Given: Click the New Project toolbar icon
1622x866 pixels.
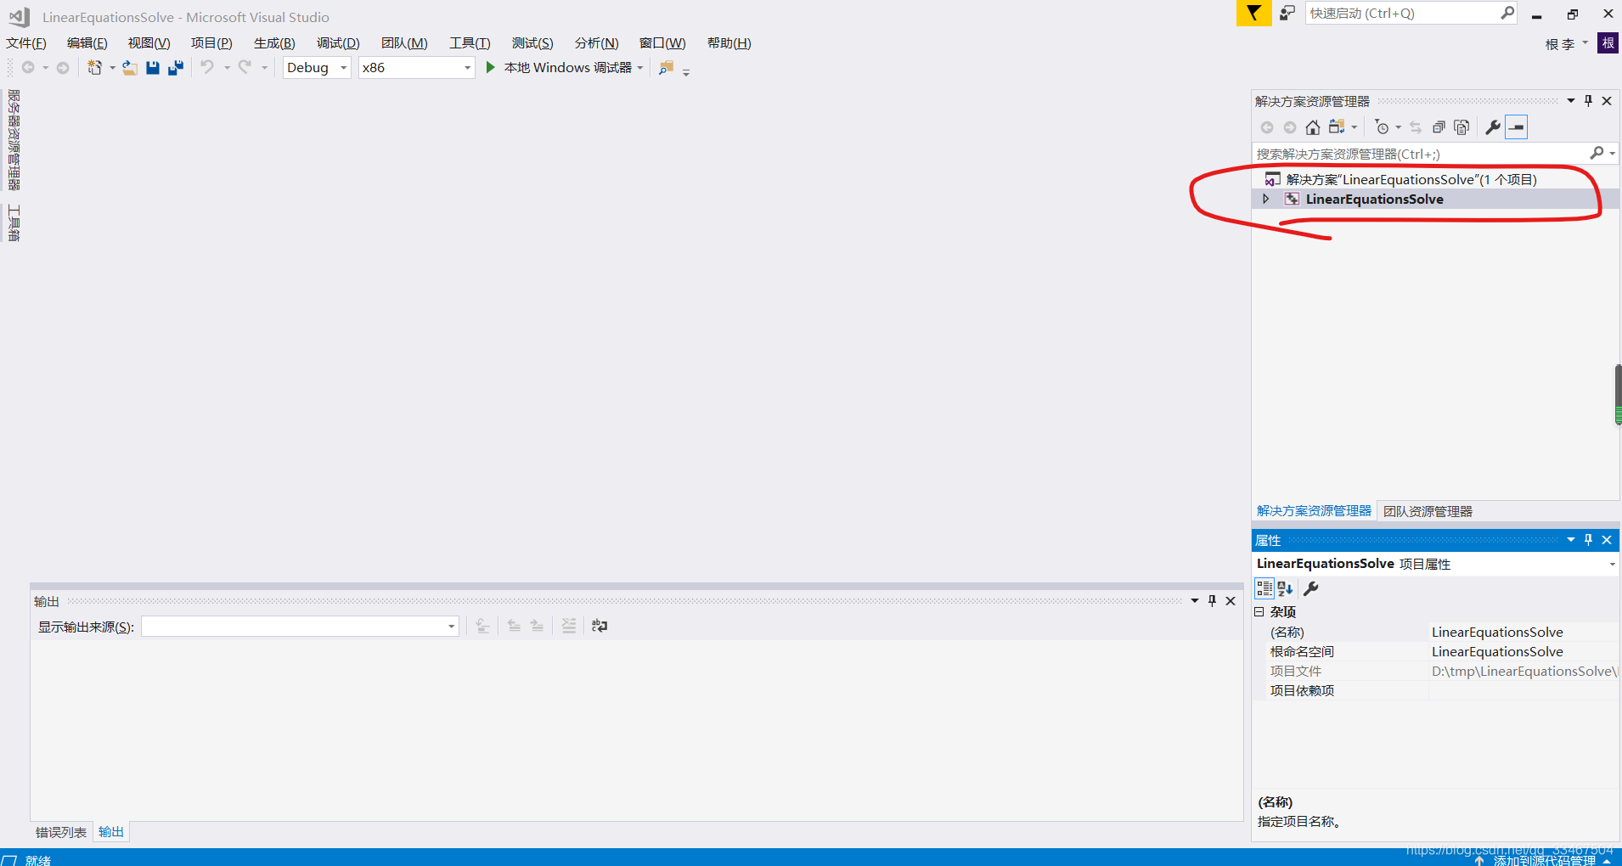Looking at the screenshot, I should [x=94, y=67].
